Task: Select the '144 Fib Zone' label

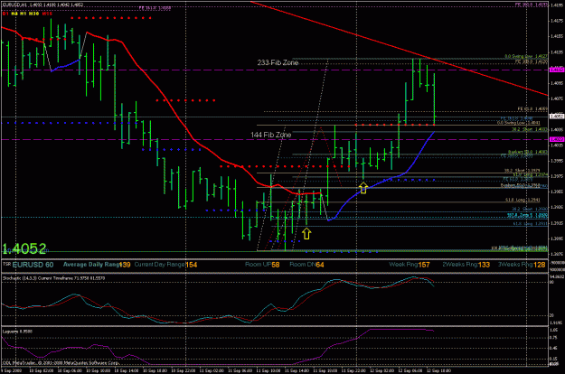Action: (x=271, y=135)
